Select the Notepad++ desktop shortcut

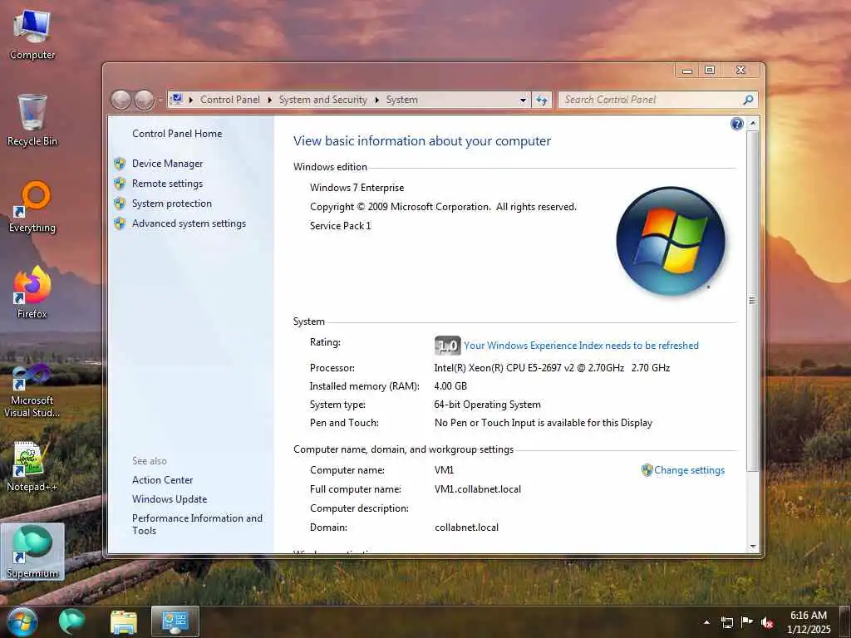point(32,467)
